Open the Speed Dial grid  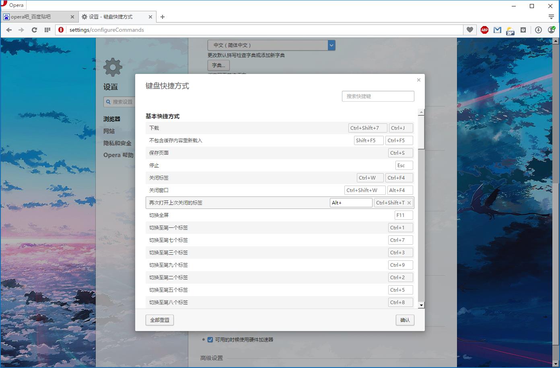pos(47,30)
